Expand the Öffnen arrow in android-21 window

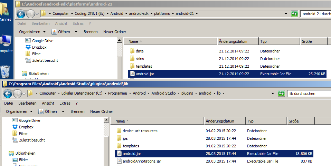tap(76, 32)
